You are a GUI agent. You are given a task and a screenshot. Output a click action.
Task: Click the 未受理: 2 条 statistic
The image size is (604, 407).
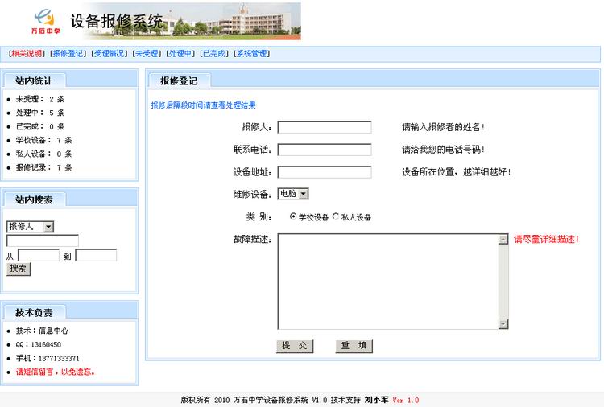coord(40,99)
